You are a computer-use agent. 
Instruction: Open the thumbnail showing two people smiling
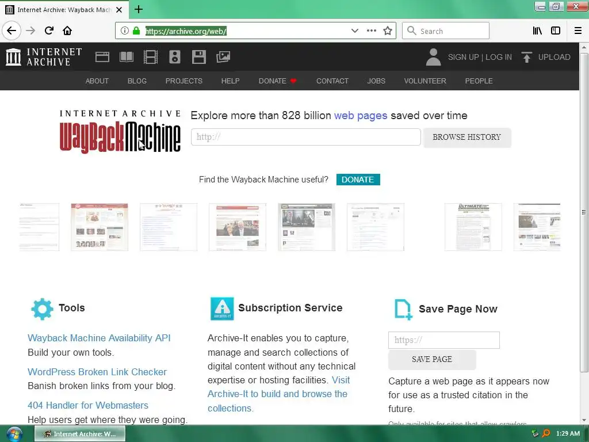tap(238, 227)
